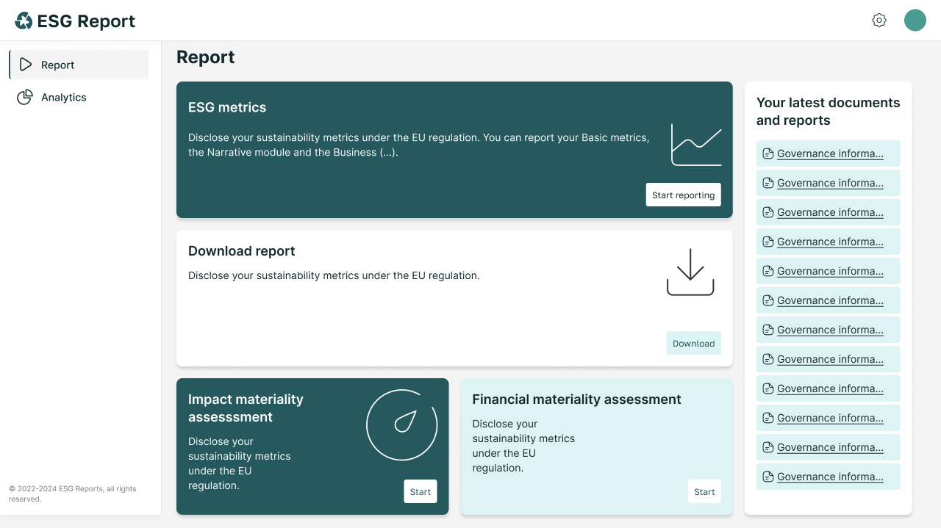
Task: Open the Report sidebar menu item
Action: (x=57, y=65)
